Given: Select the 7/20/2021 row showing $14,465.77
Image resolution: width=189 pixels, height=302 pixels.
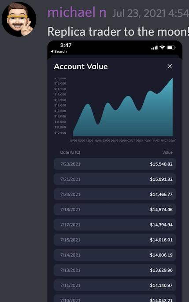Looking at the screenshot, I should tap(115, 194).
